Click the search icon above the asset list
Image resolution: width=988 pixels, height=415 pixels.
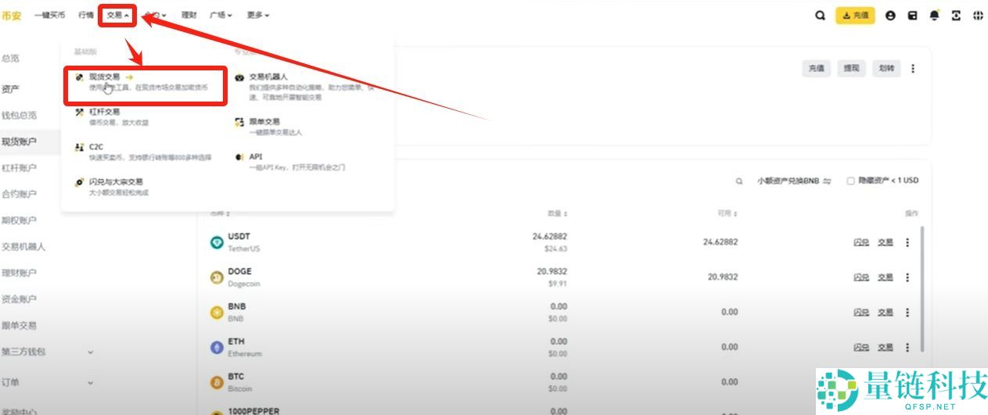(x=738, y=181)
